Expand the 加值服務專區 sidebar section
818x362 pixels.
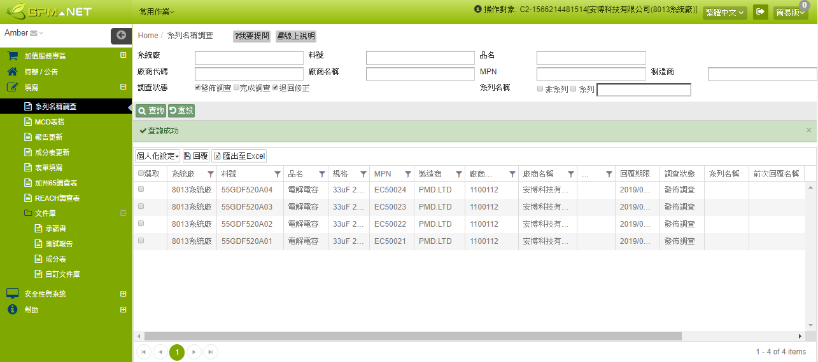pyautogui.click(x=123, y=55)
